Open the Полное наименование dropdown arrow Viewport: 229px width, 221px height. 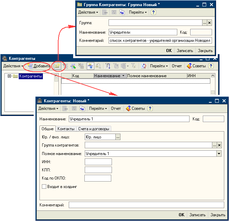pyautogui.click(x=219, y=154)
